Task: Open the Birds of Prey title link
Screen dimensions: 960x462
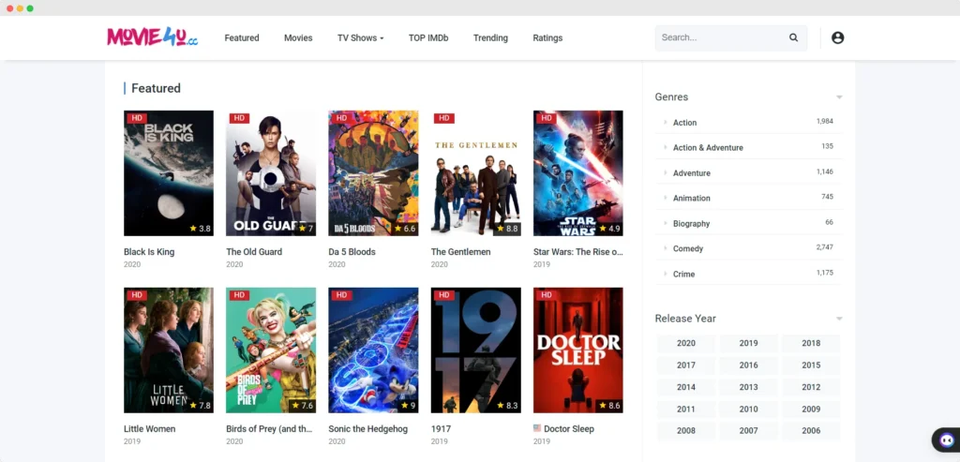Action: pyautogui.click(x=269, y=429)
